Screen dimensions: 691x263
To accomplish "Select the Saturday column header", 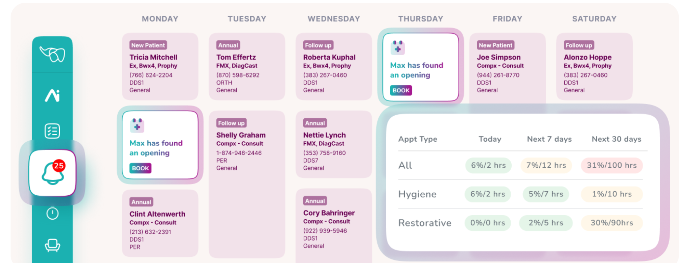I will coord(594,19).
